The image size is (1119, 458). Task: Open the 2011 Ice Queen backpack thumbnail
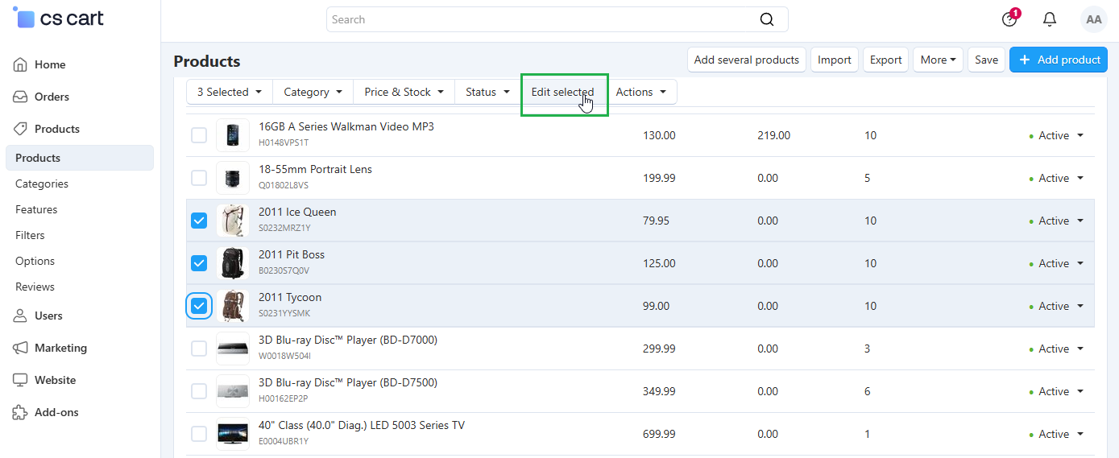(233, 221)
